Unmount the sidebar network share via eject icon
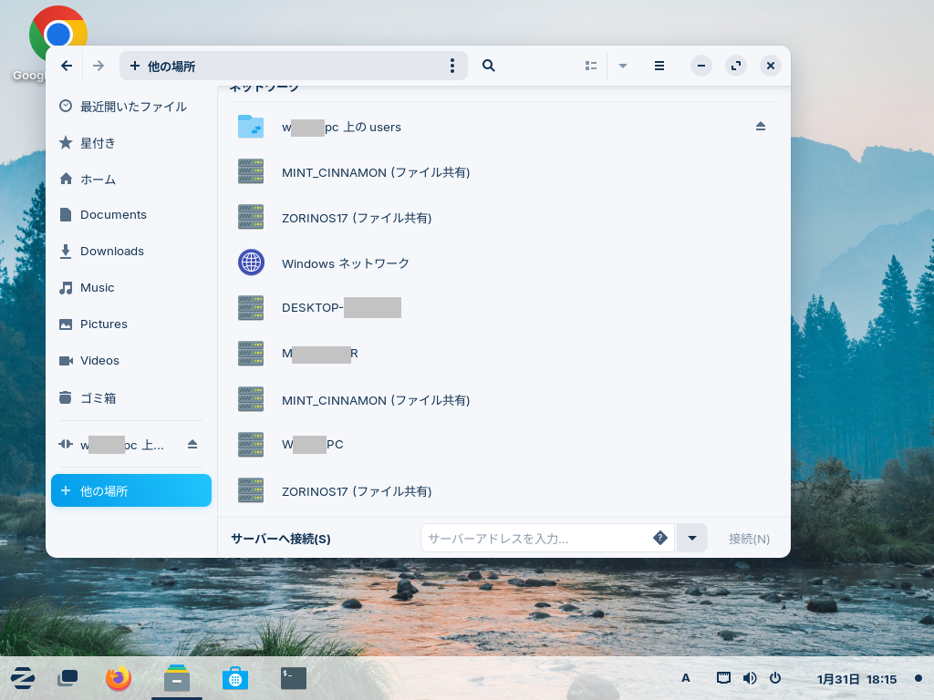The height and width of the screenshot is (700, 934). [x=192, y=445]
